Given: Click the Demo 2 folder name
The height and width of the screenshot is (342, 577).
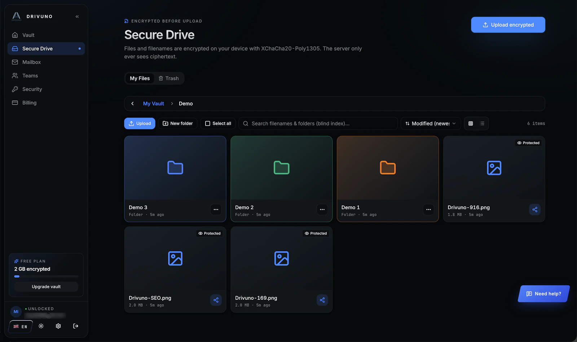Looking at the screenshot, I should [x=244, y=207].
